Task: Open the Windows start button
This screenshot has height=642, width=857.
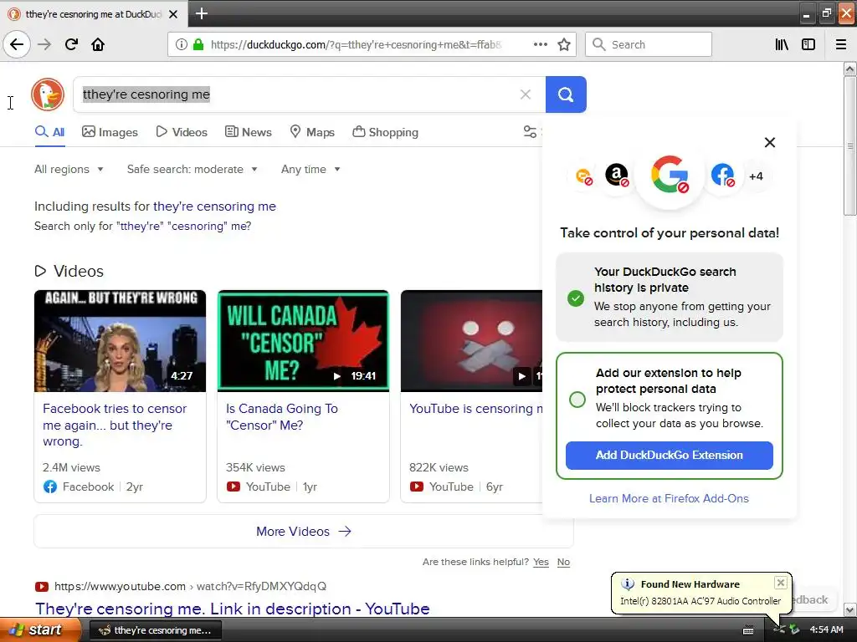Action: [x=40, y=630]
